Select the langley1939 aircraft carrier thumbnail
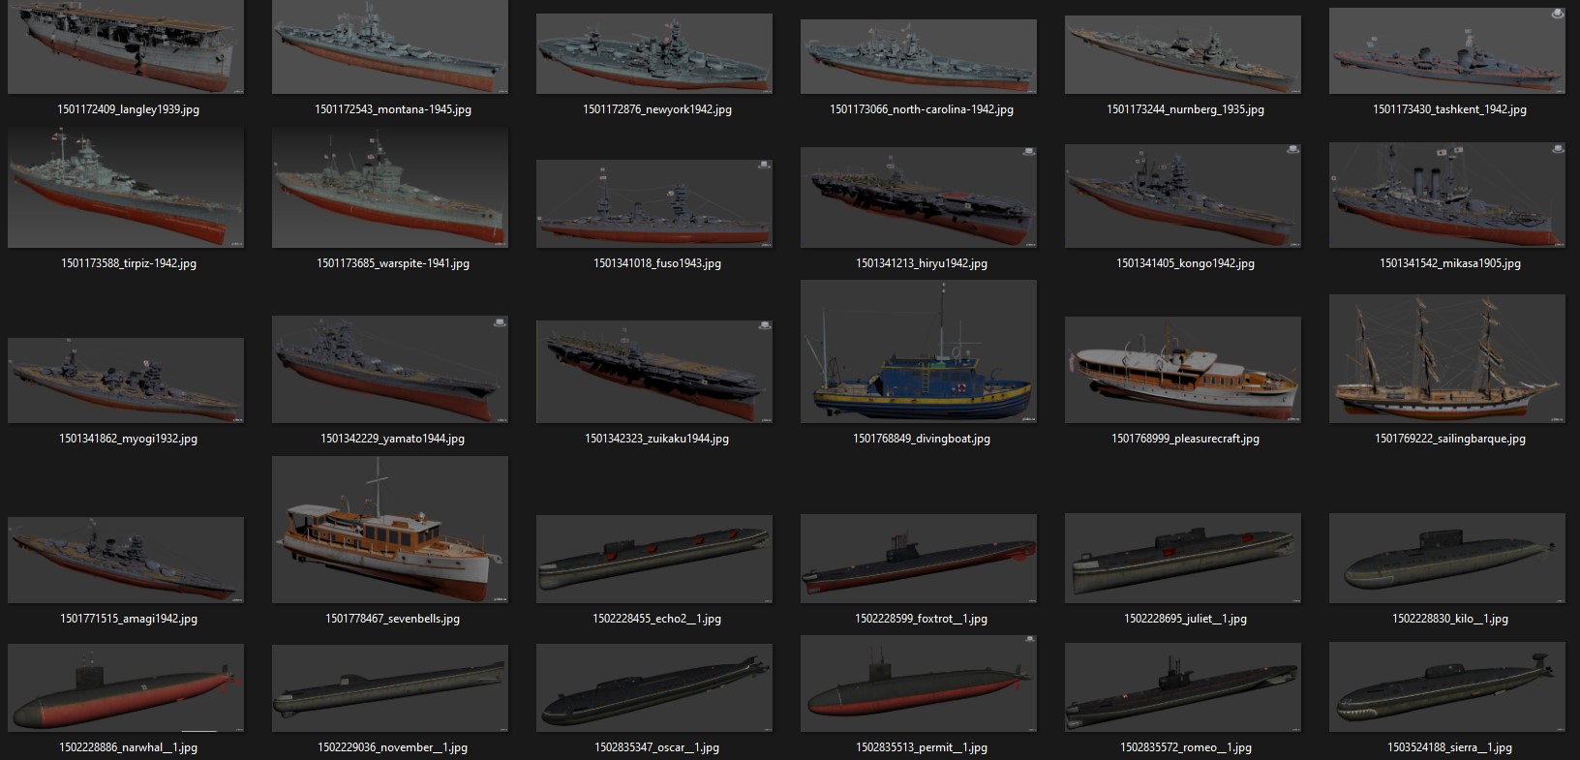1580x760 pixels. (126, 47)
